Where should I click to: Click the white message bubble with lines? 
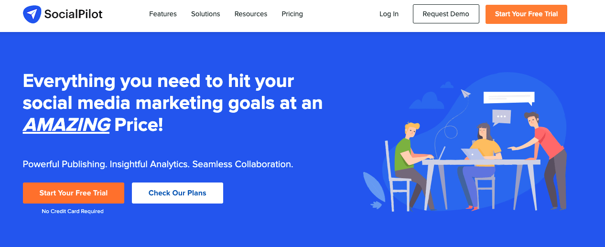[508, 97]
